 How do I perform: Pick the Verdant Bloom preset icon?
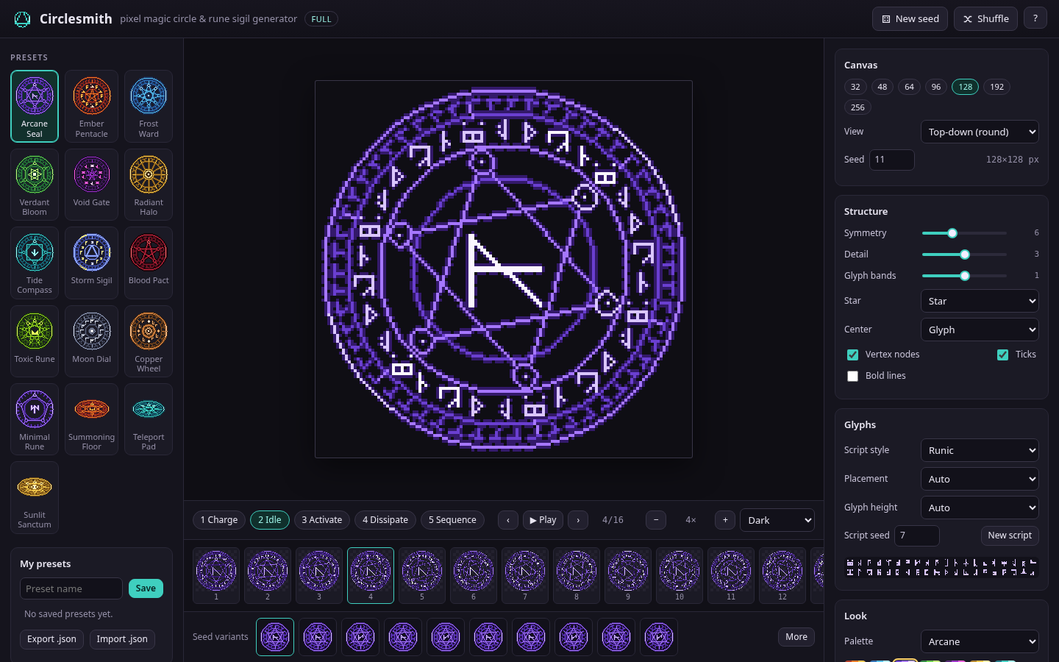click(x=35, y=174)
